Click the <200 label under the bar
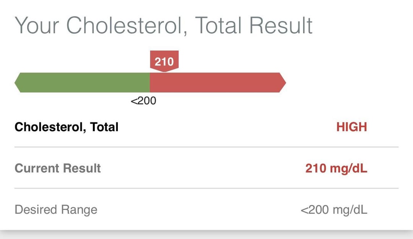Screen dimensions: 413x239 click(x=143, y=101)
